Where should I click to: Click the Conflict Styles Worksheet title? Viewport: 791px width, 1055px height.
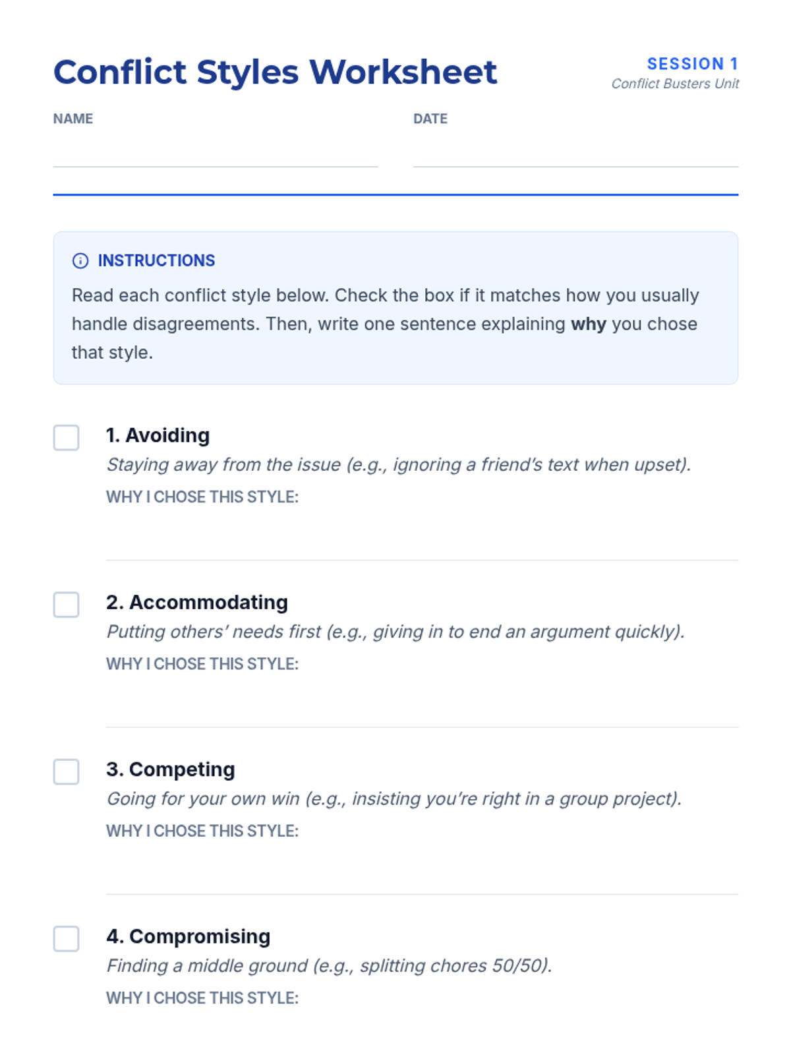coord(275,72)
